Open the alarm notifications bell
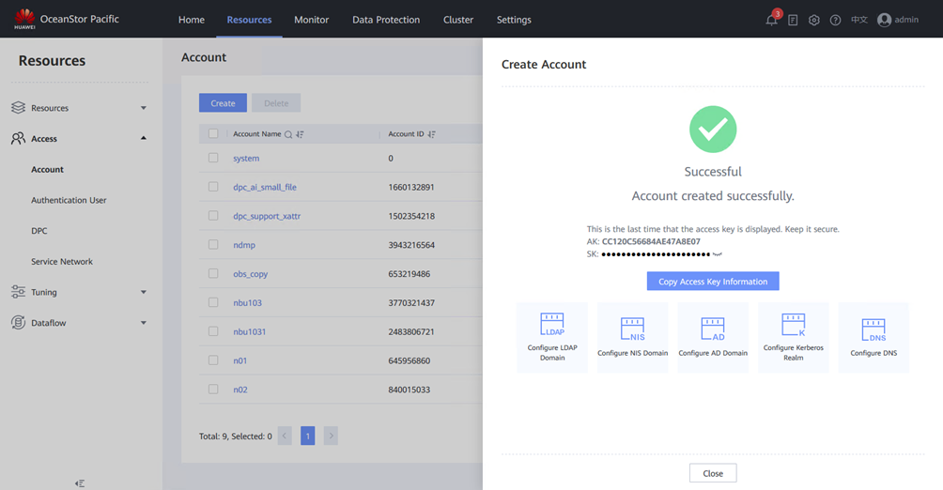This screenshot has height=490, width=943. click(771, 20)
